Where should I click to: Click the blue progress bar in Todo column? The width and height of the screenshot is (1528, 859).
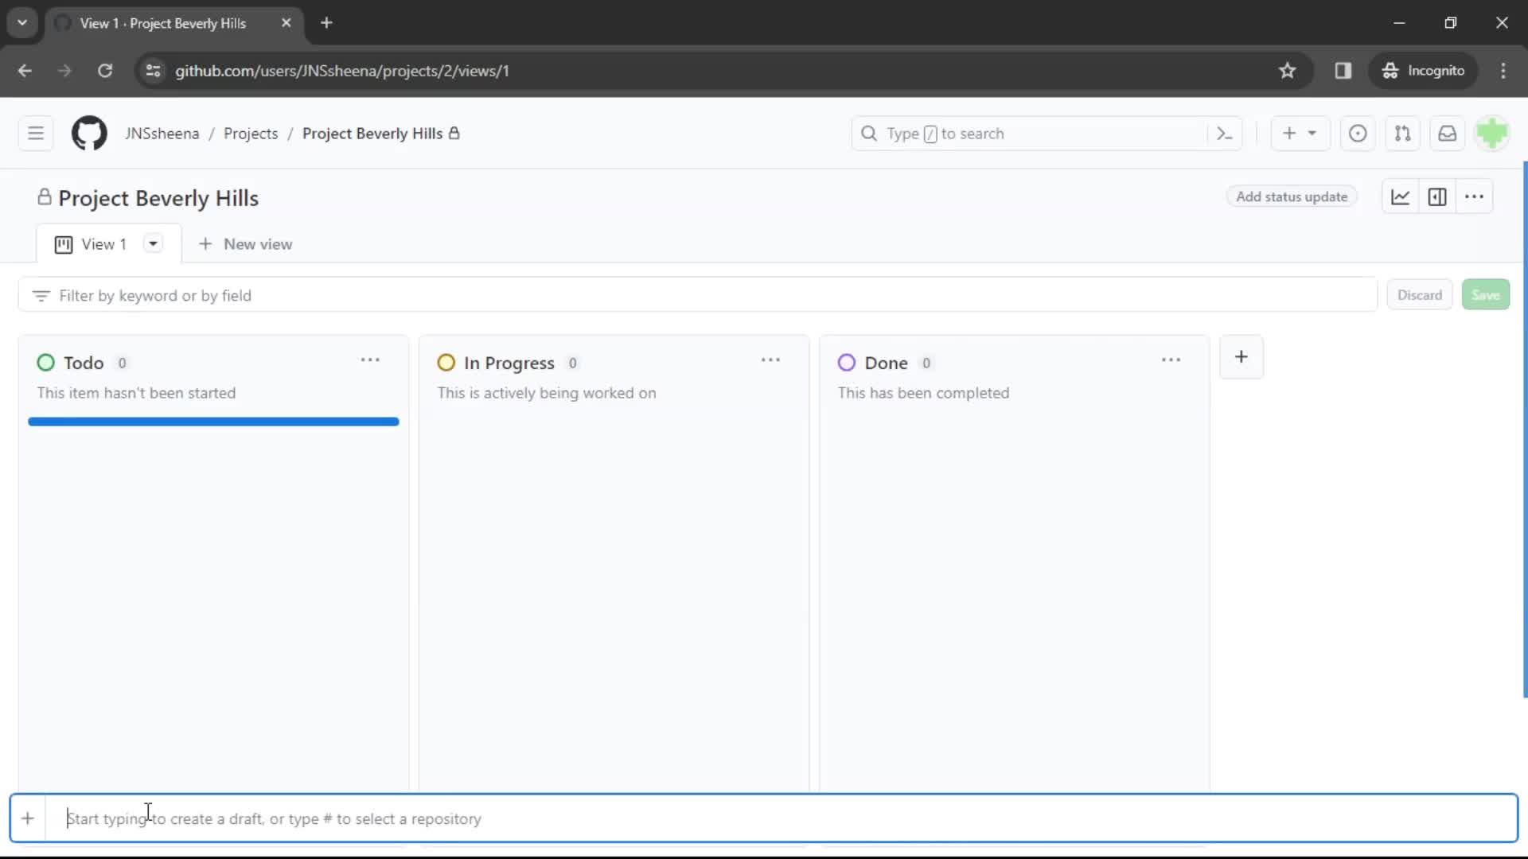click(x=213, y=422)
